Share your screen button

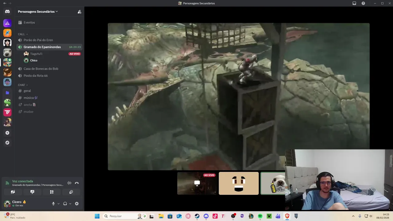(x=32, y=192)
